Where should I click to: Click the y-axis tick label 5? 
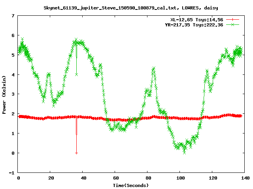[13, 55]
